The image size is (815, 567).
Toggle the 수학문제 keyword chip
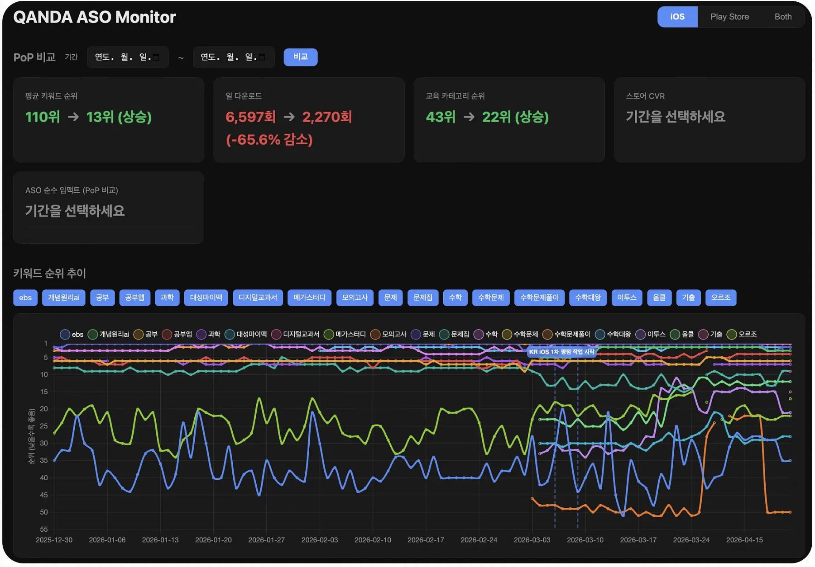click(491, 298)
